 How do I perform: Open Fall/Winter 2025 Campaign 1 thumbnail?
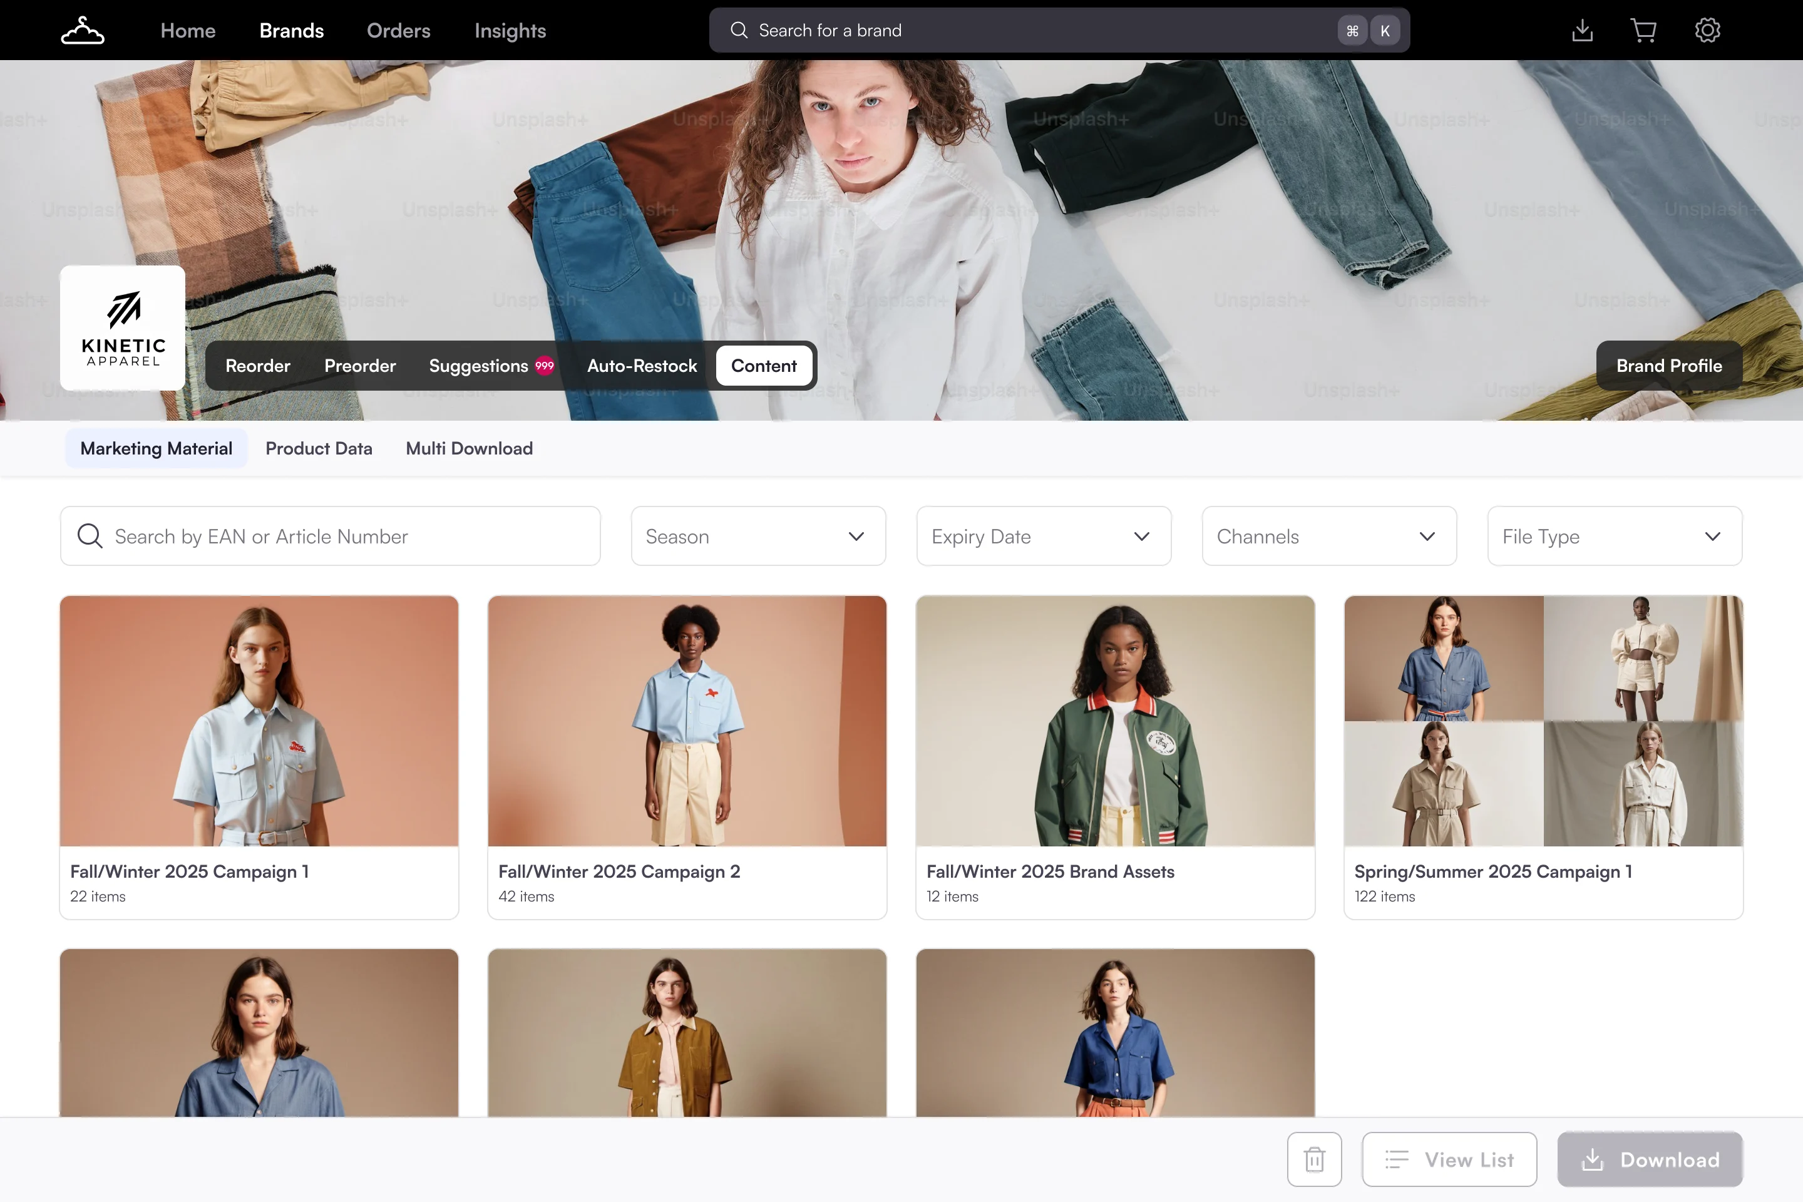[x=259, y=721]
